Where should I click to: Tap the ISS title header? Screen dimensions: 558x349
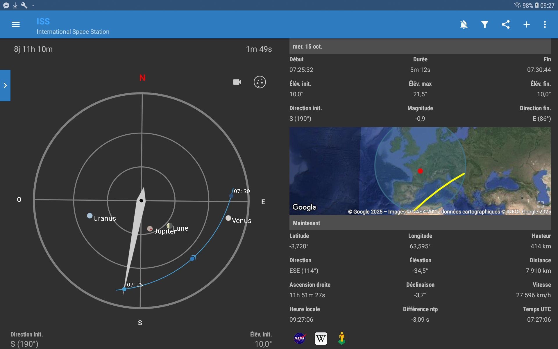point(43,22)
